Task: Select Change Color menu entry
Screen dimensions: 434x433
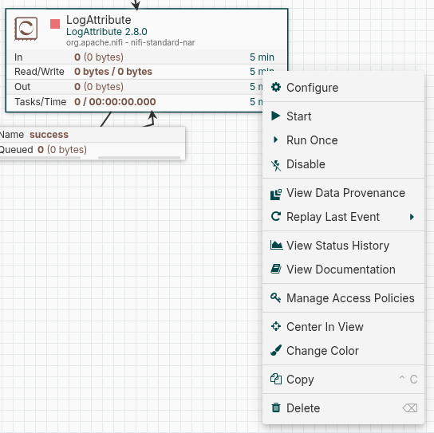Action: pos(343,351)
